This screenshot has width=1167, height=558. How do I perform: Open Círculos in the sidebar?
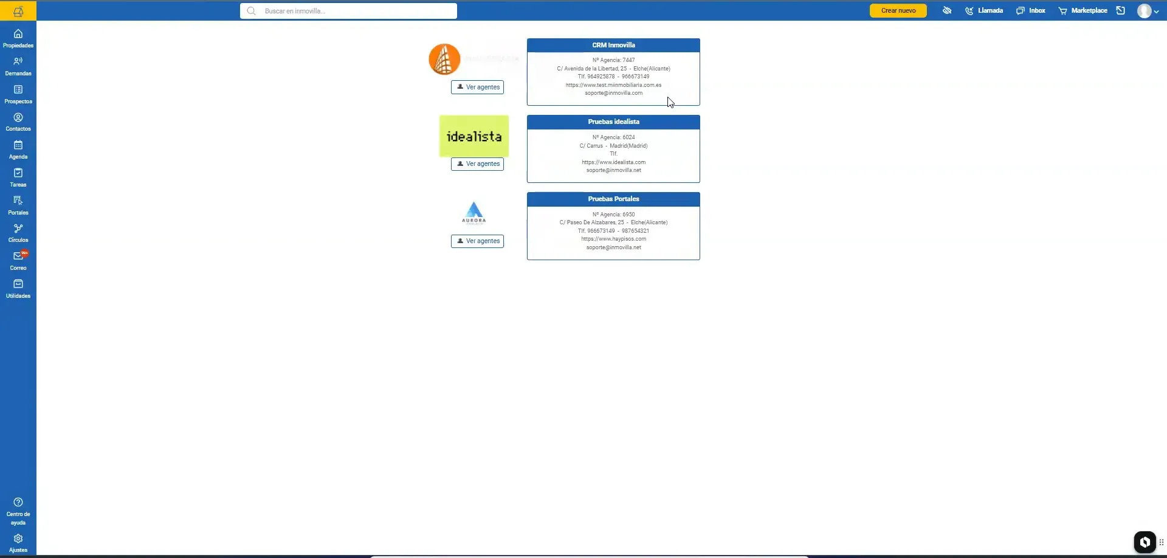18,233
